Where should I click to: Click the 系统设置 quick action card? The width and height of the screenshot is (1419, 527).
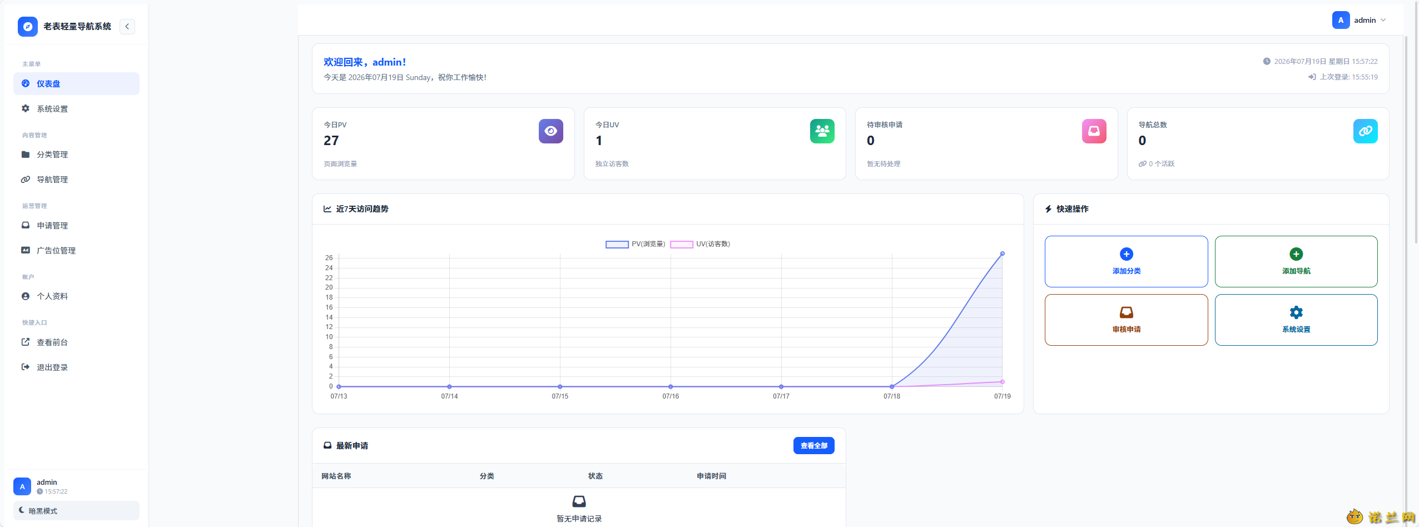[x=1296, y=320]
